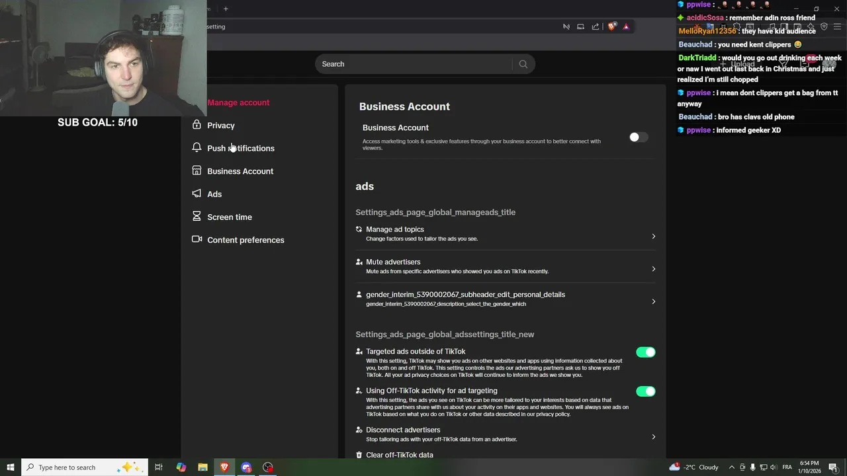This screenshot has height=476, width=847.
Task: Click the volume speaker tray icon
Action: pos(773,467)
